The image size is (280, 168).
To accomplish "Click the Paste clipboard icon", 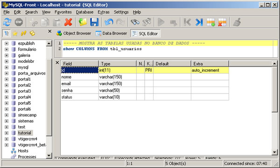I will (x=57, y=22).
